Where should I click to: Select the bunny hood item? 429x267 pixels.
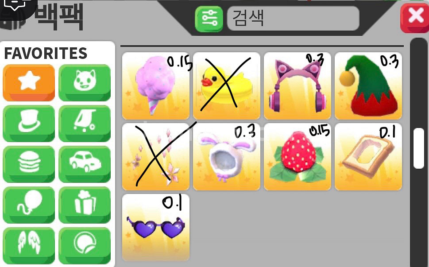tap(227, 157)
